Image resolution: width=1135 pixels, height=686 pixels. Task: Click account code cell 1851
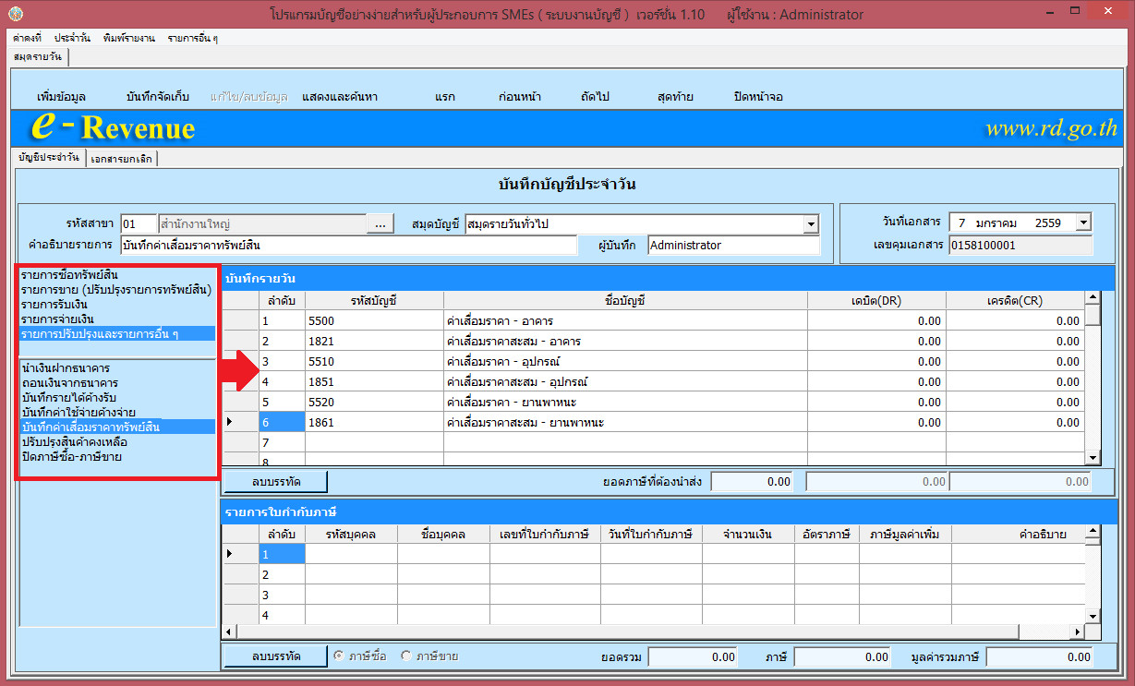[x=374, y=381]
